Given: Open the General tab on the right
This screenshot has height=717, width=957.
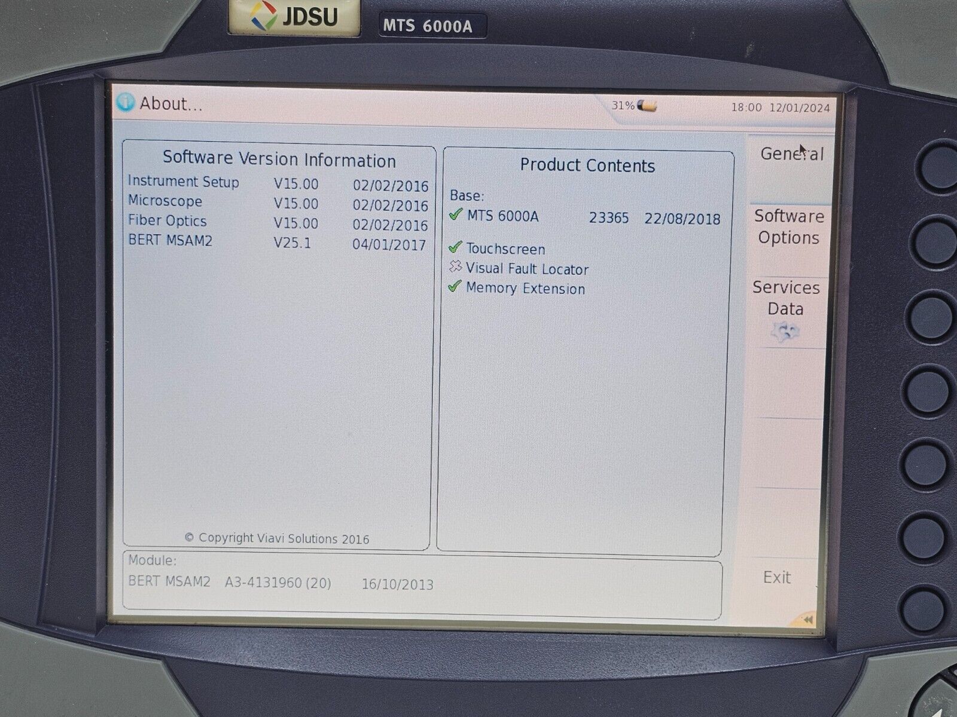Looking at the screenshot, I should [x=793, y=154].
